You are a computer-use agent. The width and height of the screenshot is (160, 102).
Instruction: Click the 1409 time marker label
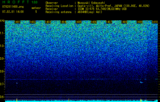click(139, 22)
